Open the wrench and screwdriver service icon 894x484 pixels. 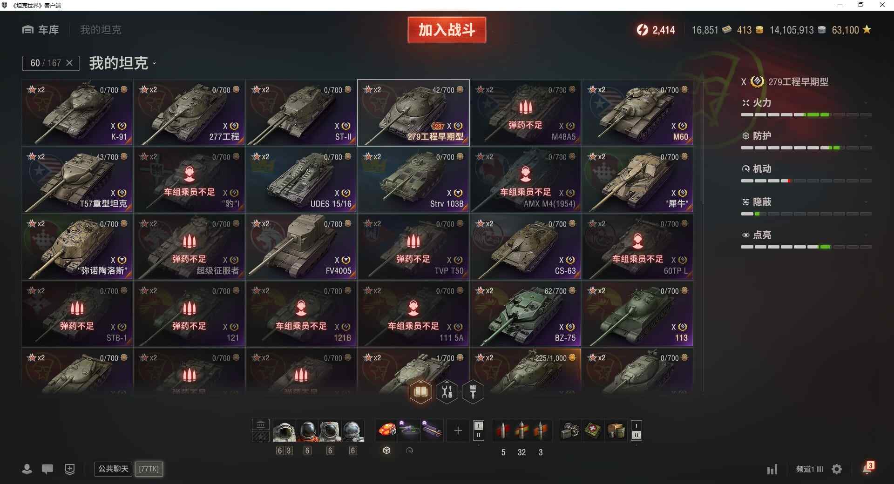pos(447,392)
